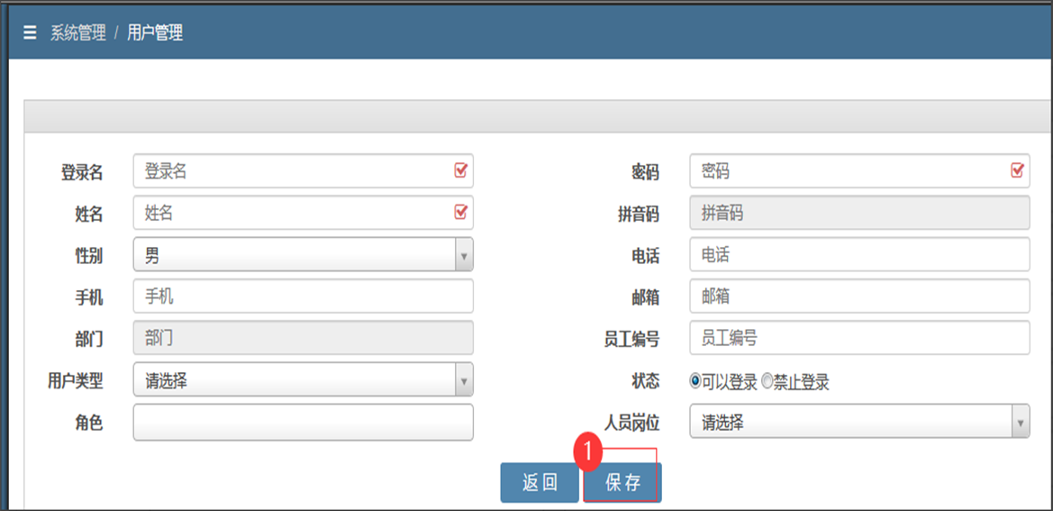Image resolution: width=1053 pixels, height=511 pixels.
Task: Click the disabled 拼音码 field
Action: [859, 213]
